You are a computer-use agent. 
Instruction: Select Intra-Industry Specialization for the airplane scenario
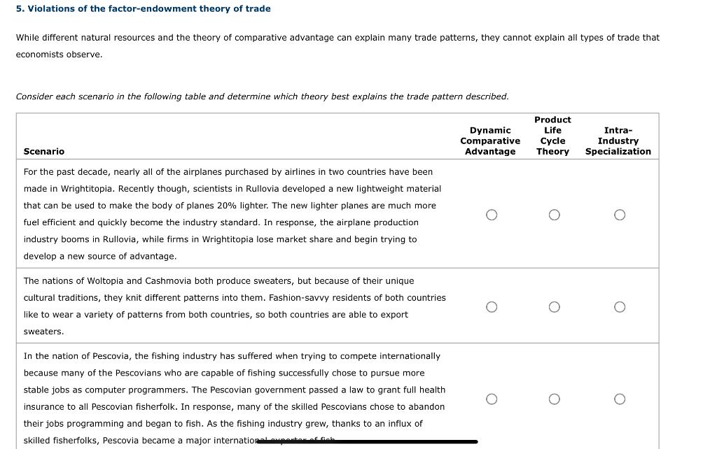click(x=620, y=215)
